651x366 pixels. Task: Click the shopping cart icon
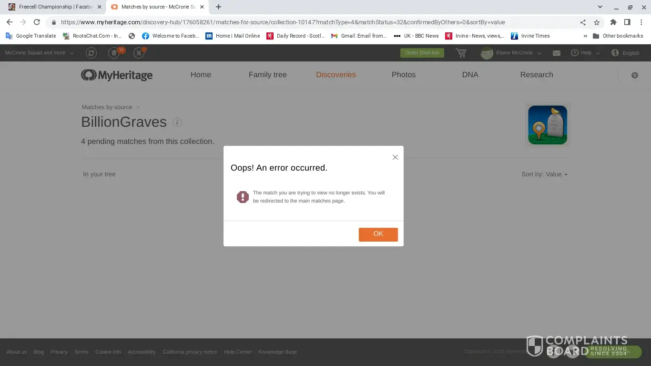[461, 53]
